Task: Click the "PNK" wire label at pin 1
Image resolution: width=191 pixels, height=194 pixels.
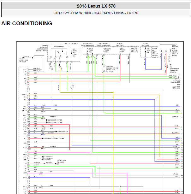Action: 35,151
